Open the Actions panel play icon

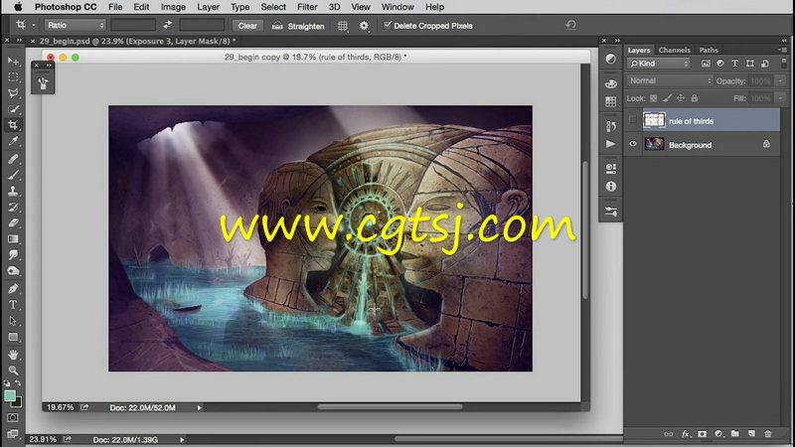[611, 144]
